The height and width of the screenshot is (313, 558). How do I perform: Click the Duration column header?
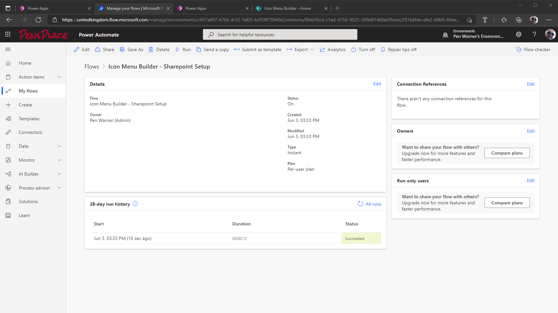241,224
